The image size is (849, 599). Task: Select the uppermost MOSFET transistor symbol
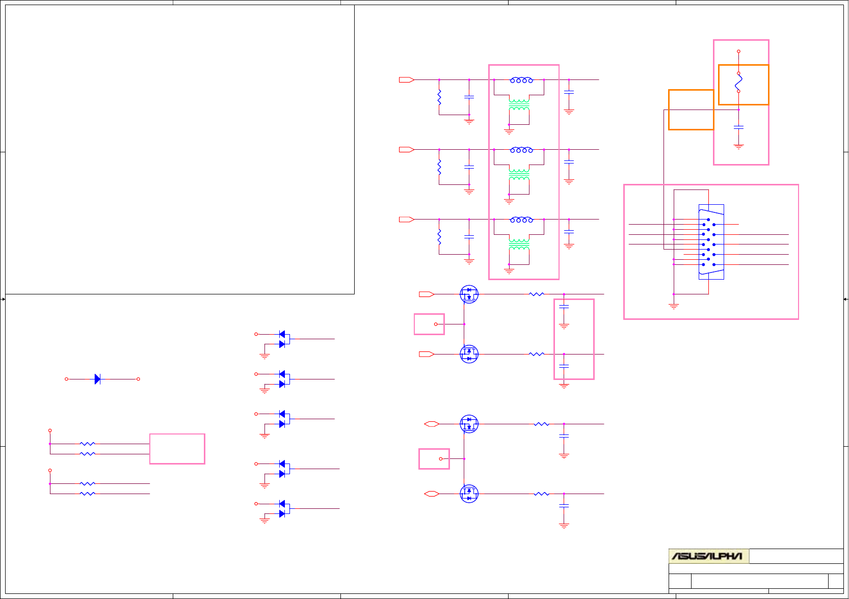click(469, 294)
